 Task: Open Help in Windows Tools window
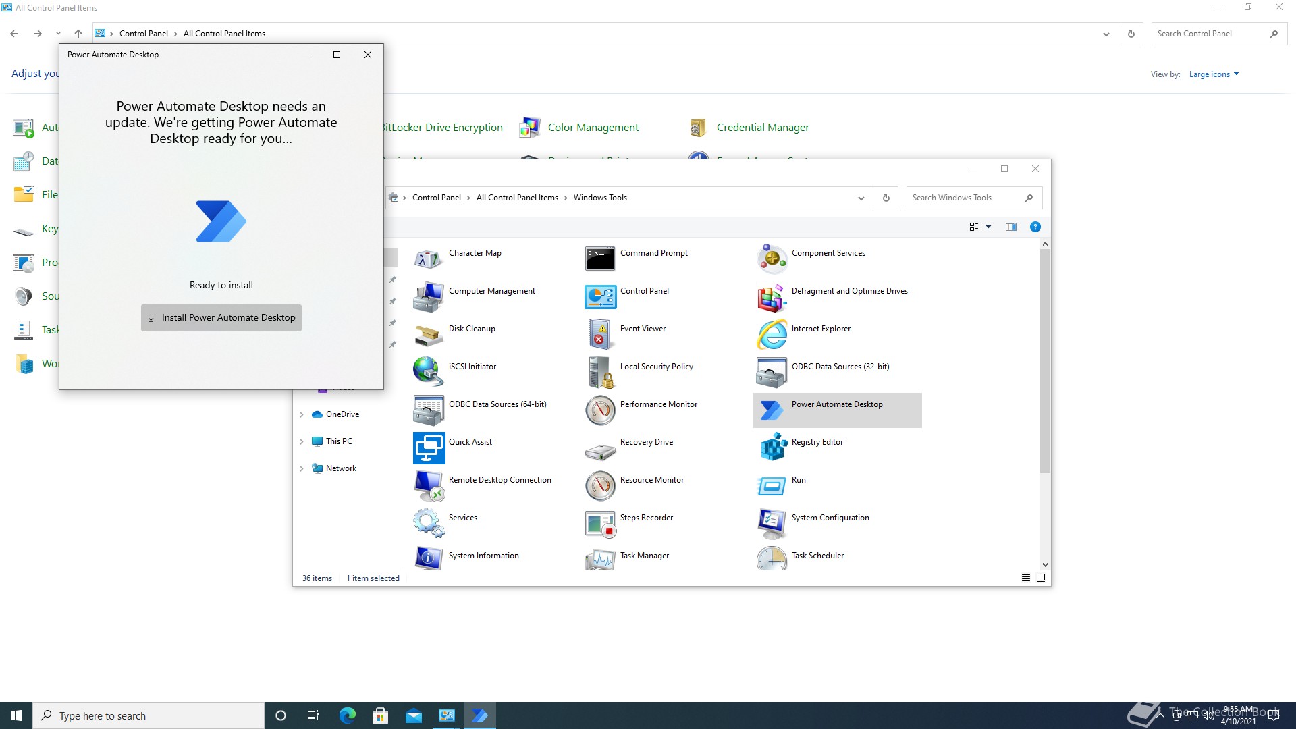pos(1035,227)
